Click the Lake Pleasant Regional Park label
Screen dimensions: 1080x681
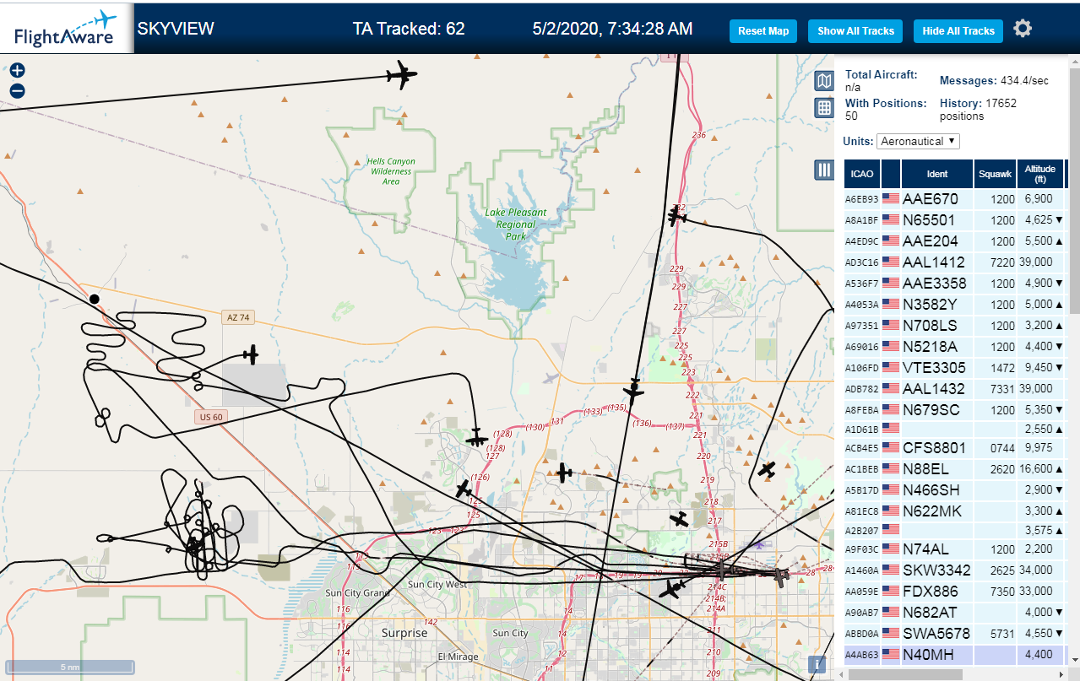click(x=516, y=224)
